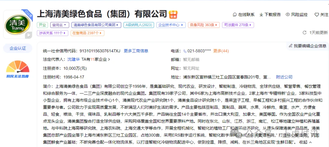This screenshot has height=147, width=329.
Task: Expand 在售商品 2397个
Action: tap(87, 33)
